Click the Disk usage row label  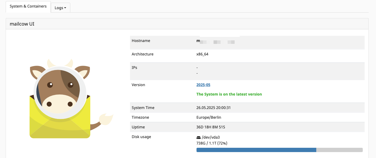(141, 137)
